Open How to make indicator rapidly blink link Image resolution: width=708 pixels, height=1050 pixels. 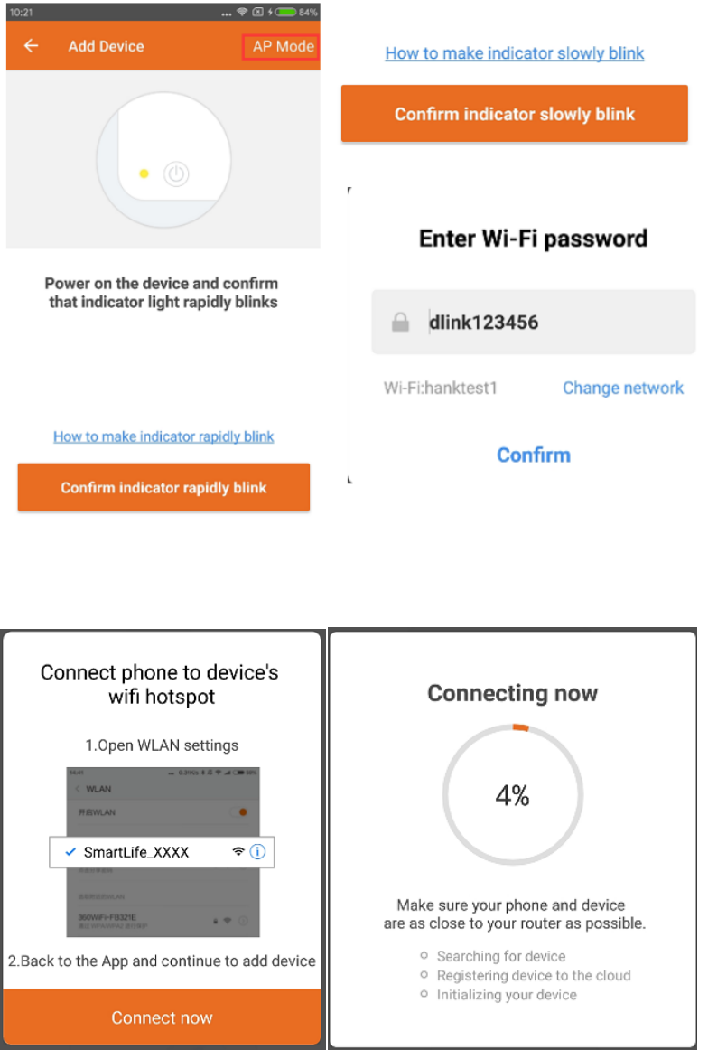[x=163, y=436]
